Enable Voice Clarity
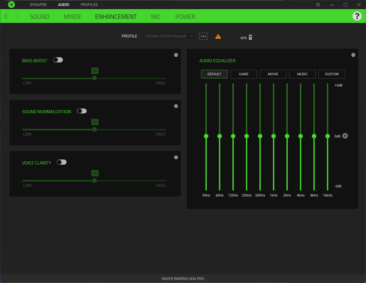 [61, 162]
